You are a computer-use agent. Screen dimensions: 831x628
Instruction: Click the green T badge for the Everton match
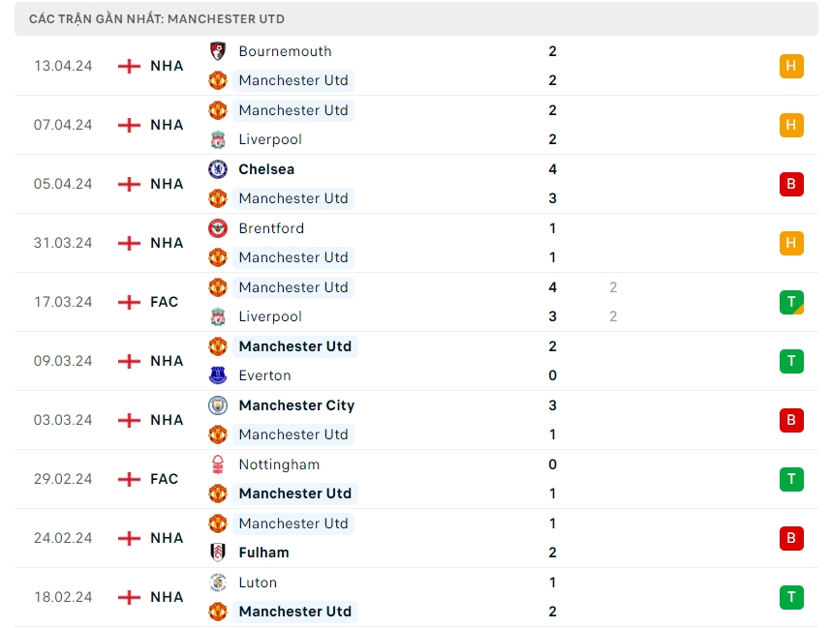(x=791, y=361)
